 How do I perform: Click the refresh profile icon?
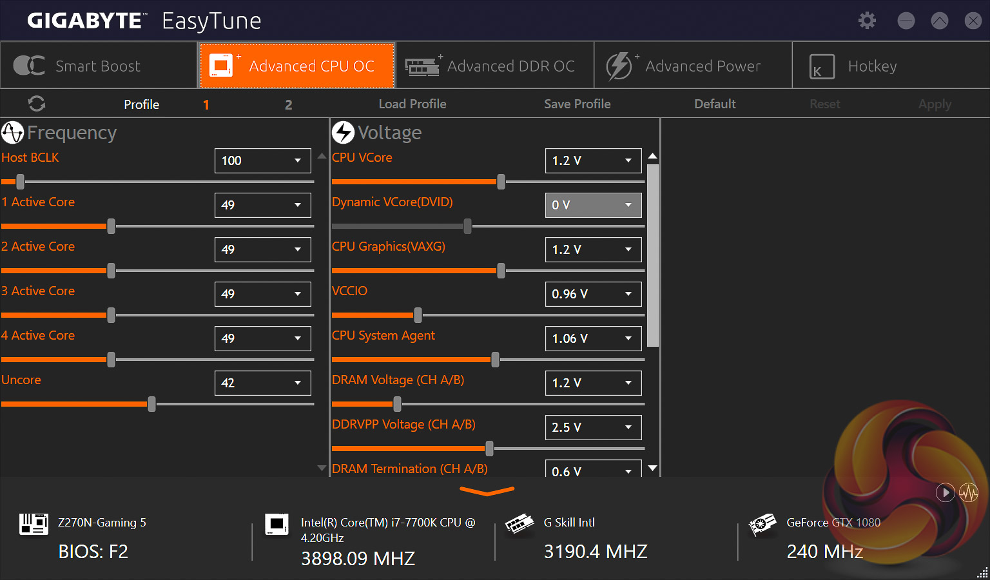tap(37, 104)
